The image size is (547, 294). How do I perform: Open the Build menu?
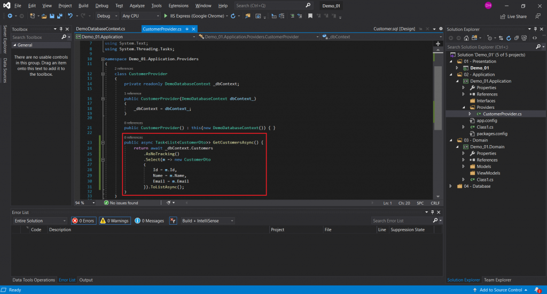(83, 5)
